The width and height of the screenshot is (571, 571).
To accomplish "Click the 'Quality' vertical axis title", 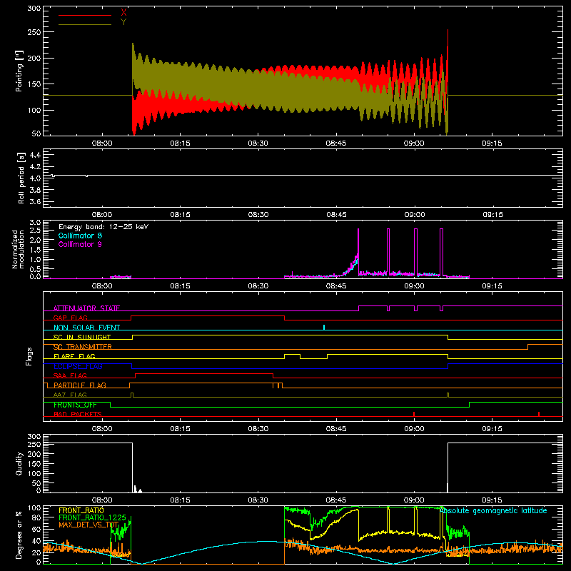I will tap(19, 463).
